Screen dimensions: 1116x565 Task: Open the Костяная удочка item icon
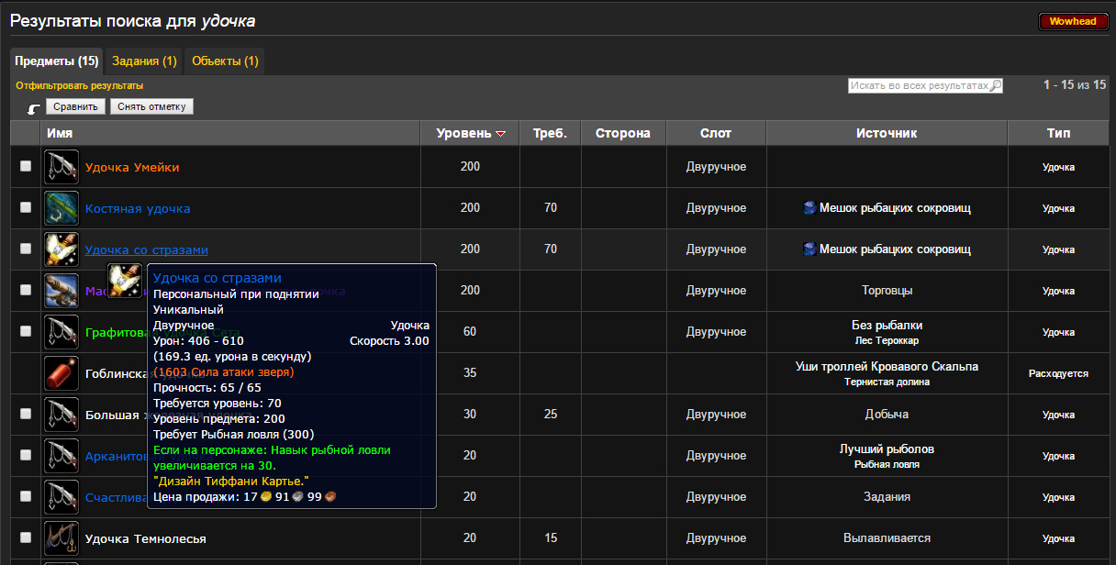point(61,208)
